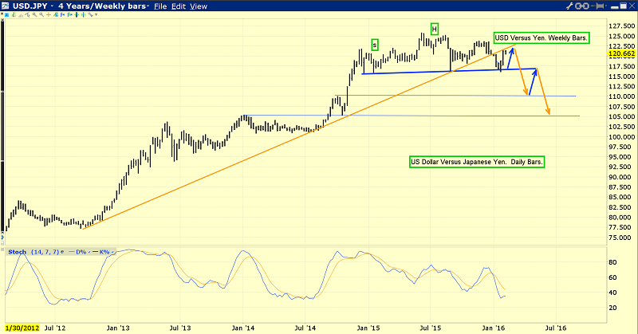Click the wrench configuration icon
The image size is (638, 334).
coord(569,6)
